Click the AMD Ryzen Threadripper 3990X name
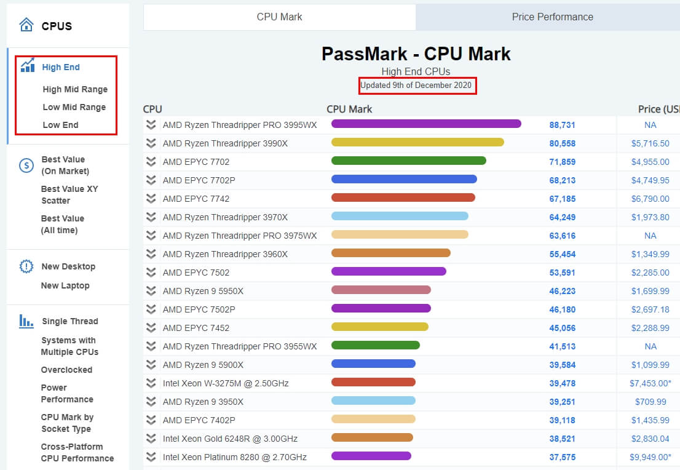This screenshot has height=470, width=680. tap(225, 143)
